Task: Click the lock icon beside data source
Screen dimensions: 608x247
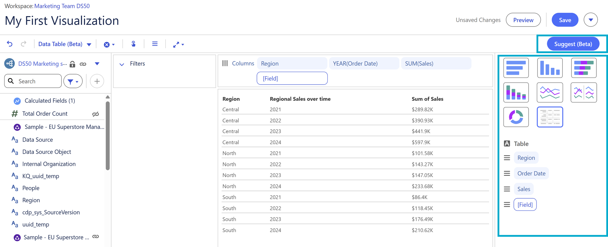Action: tap(72, 64)
